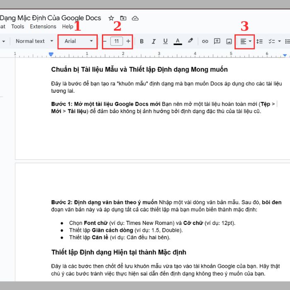Open the text alignment dropdown

coord(246,41)
